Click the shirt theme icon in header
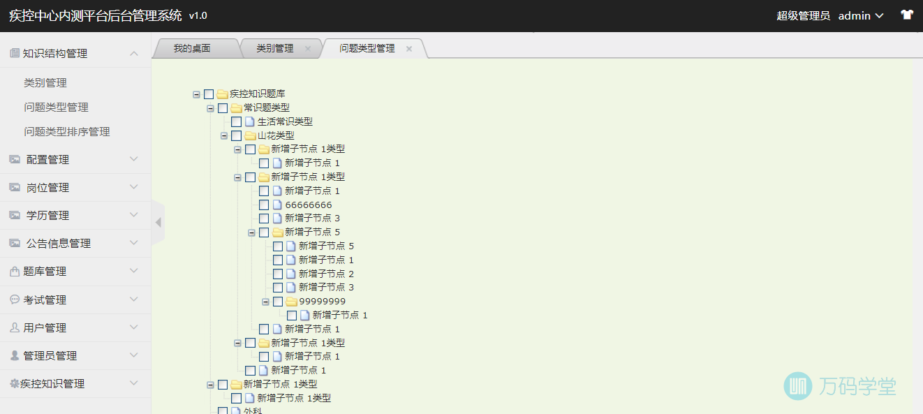The height and width of the screenshot is (414, 923). (x=906, y=15)
